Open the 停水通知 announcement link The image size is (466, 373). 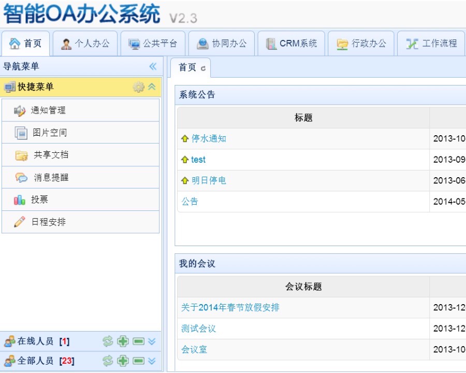pos(209,139)
